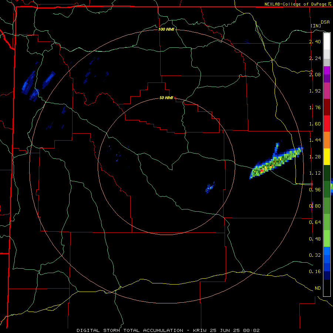Select the orange legend swatch
The image size is (333, 333).
pos(327,140)
